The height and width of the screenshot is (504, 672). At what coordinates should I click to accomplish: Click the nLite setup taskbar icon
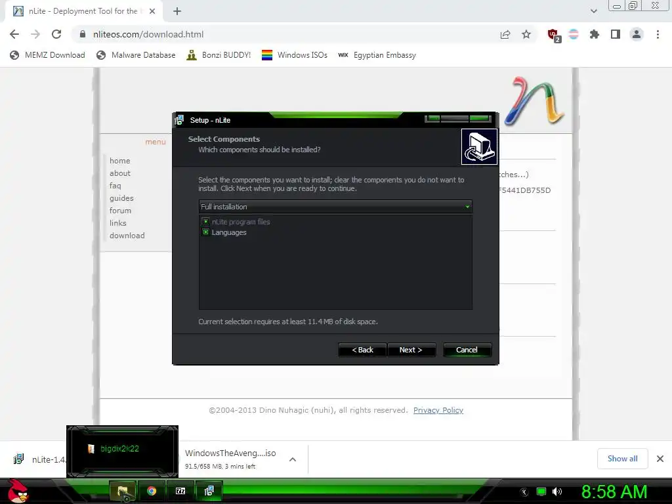pyautogui.click(x=209, y=491)
